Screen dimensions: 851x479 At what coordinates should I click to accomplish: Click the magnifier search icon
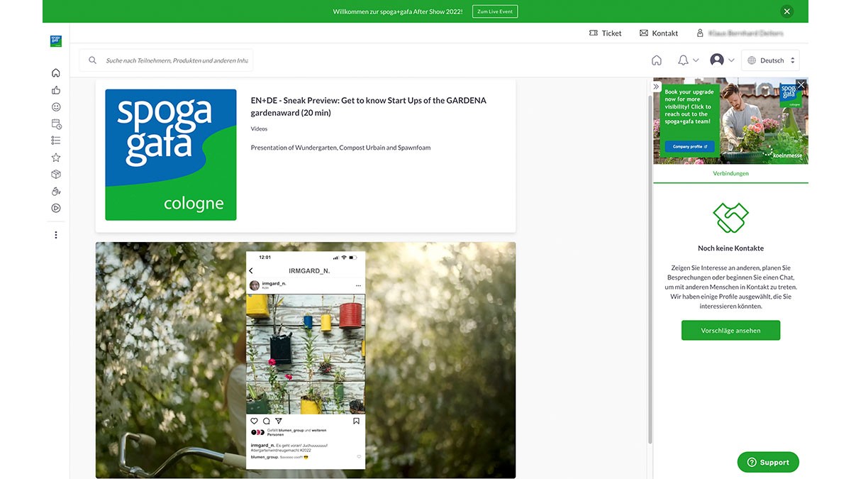[x=92, y=60]
